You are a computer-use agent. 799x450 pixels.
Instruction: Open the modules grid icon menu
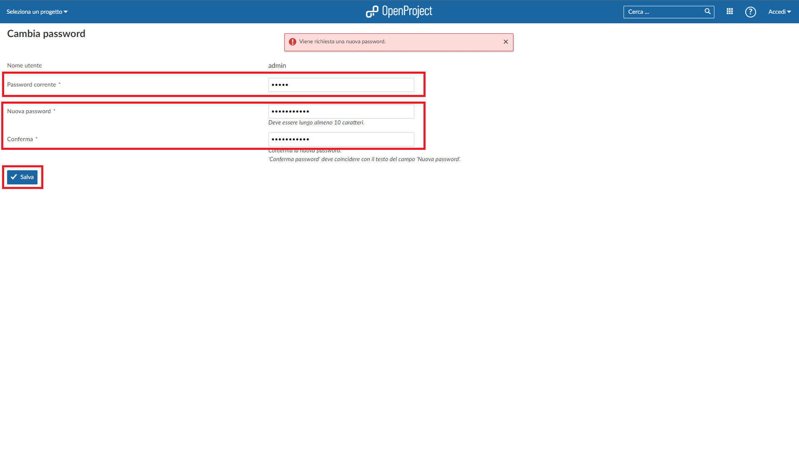[x=729, y=12]
